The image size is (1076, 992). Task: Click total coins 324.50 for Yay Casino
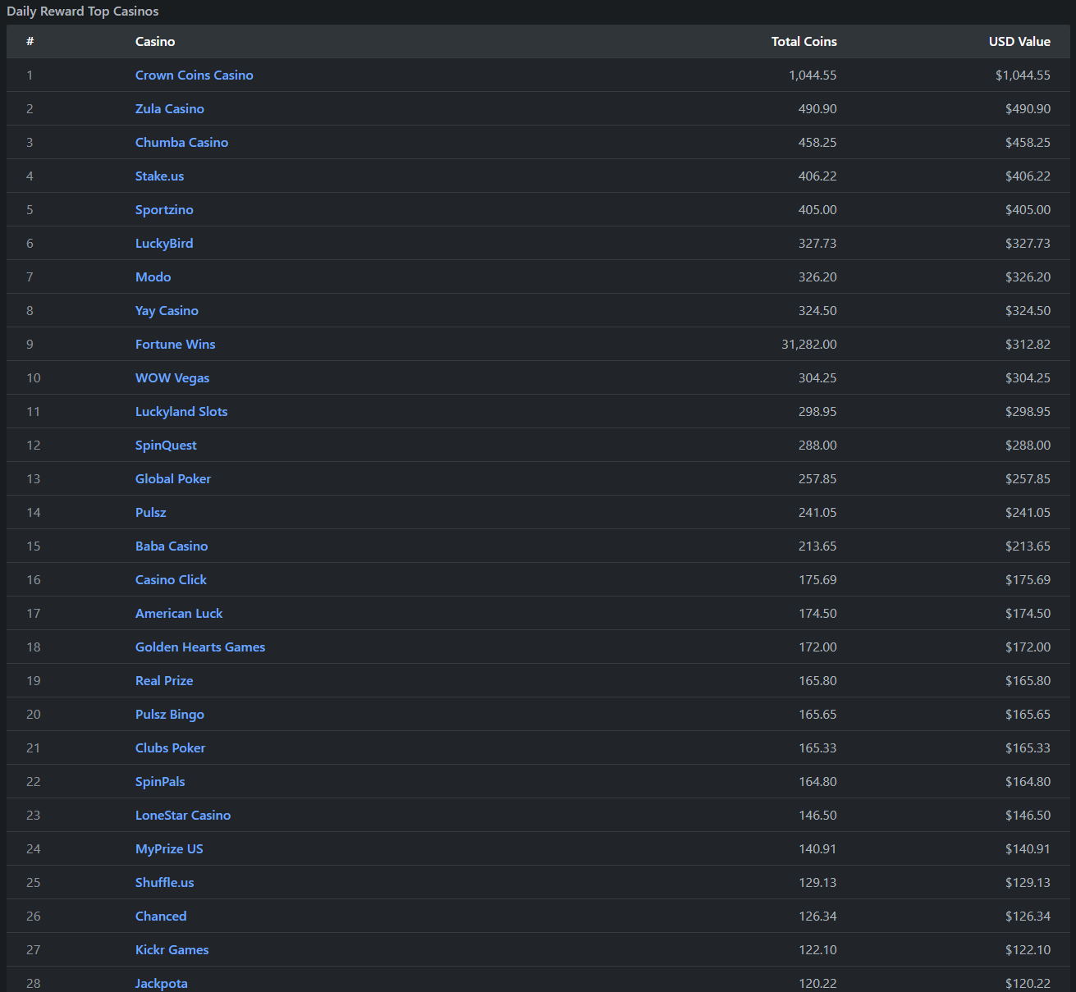tap(817, 310)
